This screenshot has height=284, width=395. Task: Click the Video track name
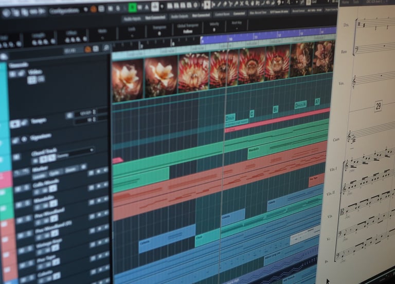(35, 72)
